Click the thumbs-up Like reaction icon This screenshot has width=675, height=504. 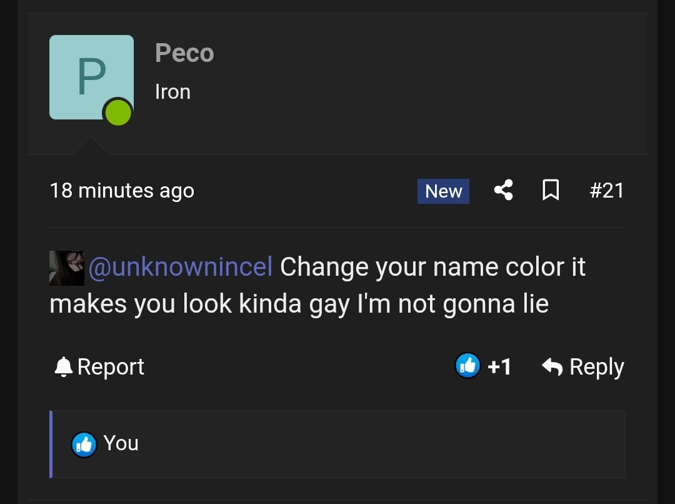tap(468, 366)
